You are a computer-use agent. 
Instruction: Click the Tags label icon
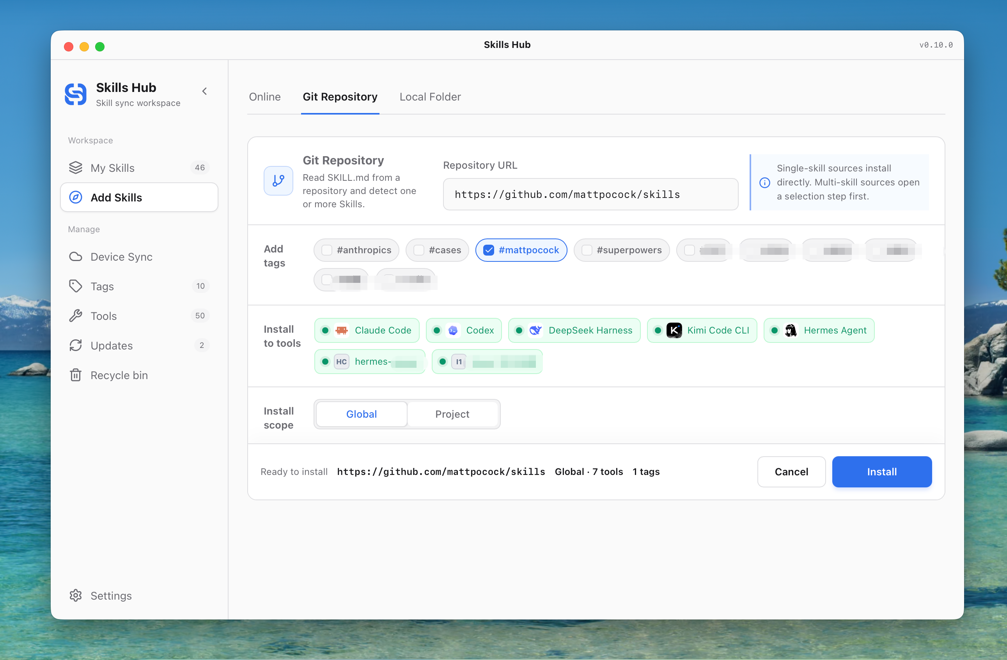pos(76,286)
